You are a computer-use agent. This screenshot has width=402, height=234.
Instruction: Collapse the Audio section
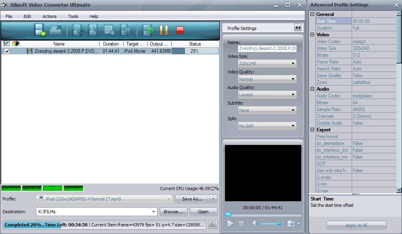[312, 89]
